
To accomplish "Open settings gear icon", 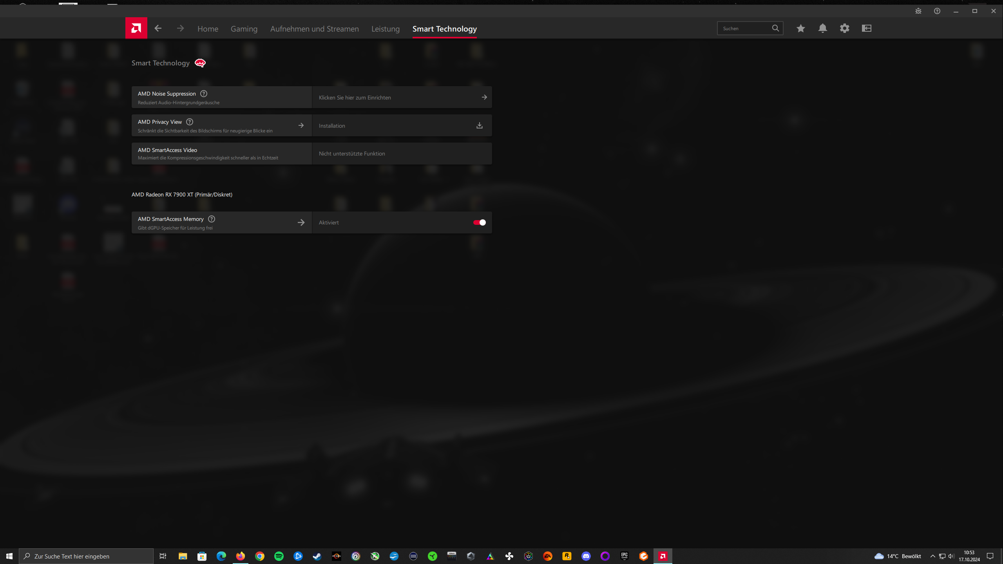I will point(844,28).
